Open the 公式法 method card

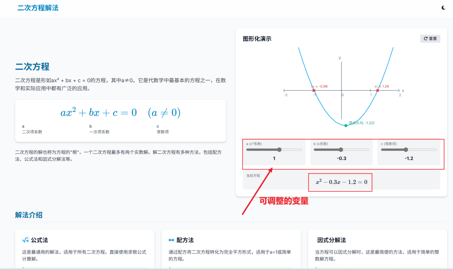point(85,247)
